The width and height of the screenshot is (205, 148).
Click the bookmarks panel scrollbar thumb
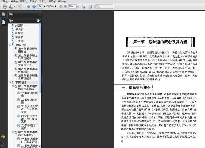pos(40,59)
